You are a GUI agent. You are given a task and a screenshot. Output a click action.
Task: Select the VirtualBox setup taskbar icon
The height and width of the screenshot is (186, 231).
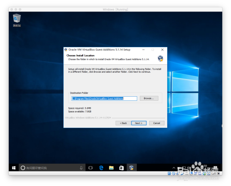pos(132,168)
